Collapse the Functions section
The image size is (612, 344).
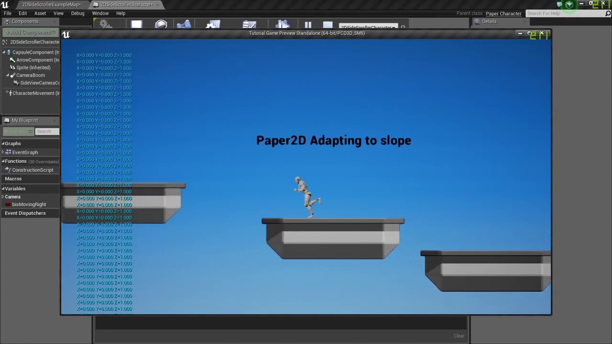tap(3, 161)
